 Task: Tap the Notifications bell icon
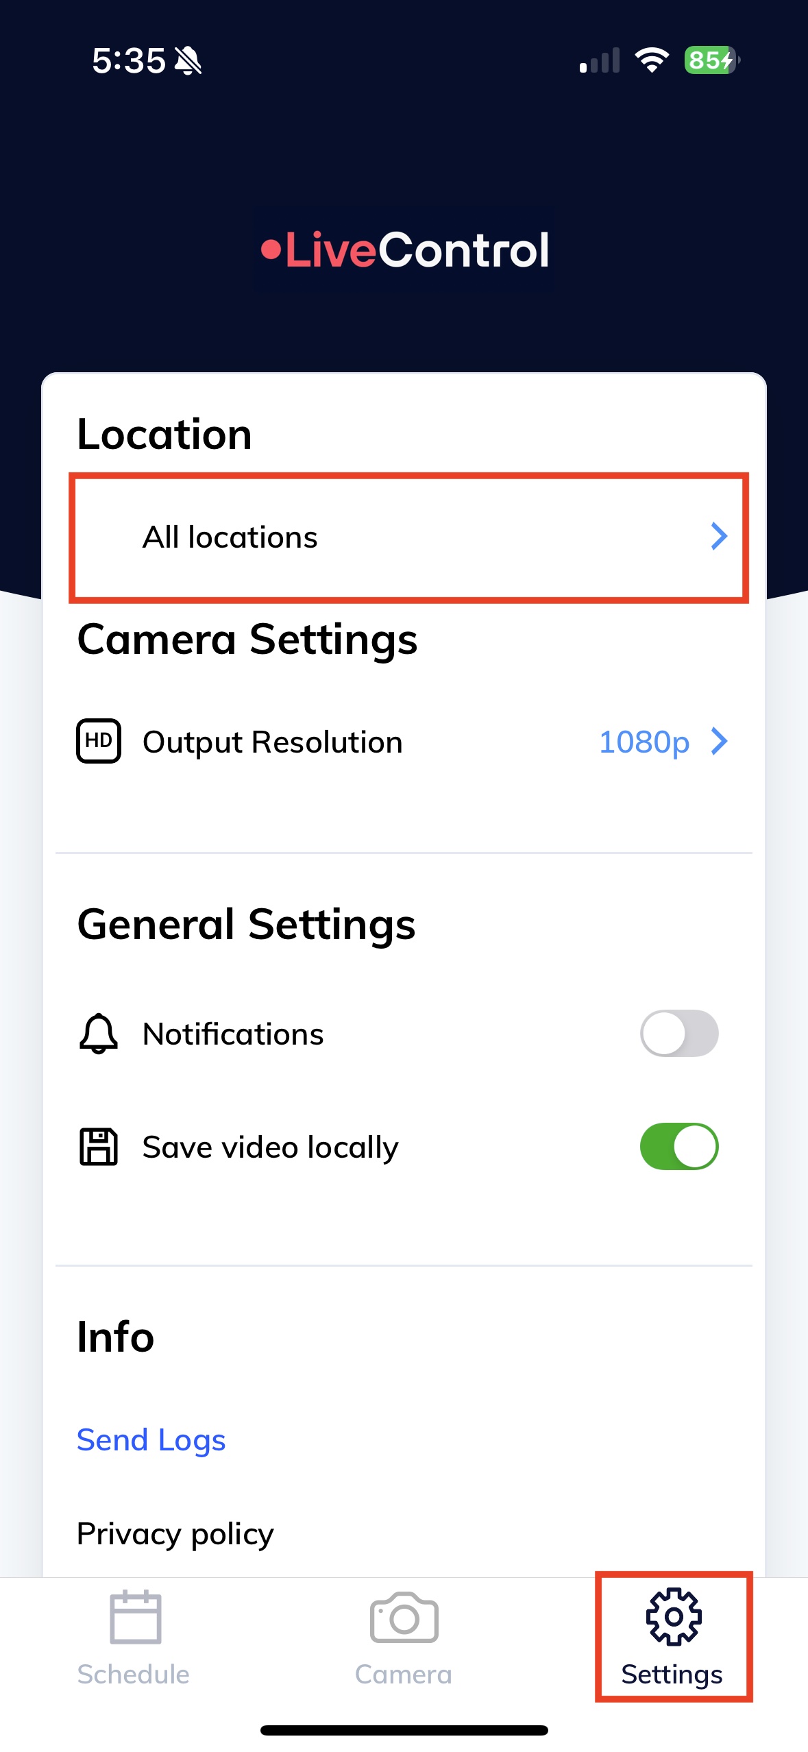[98, 1033]
